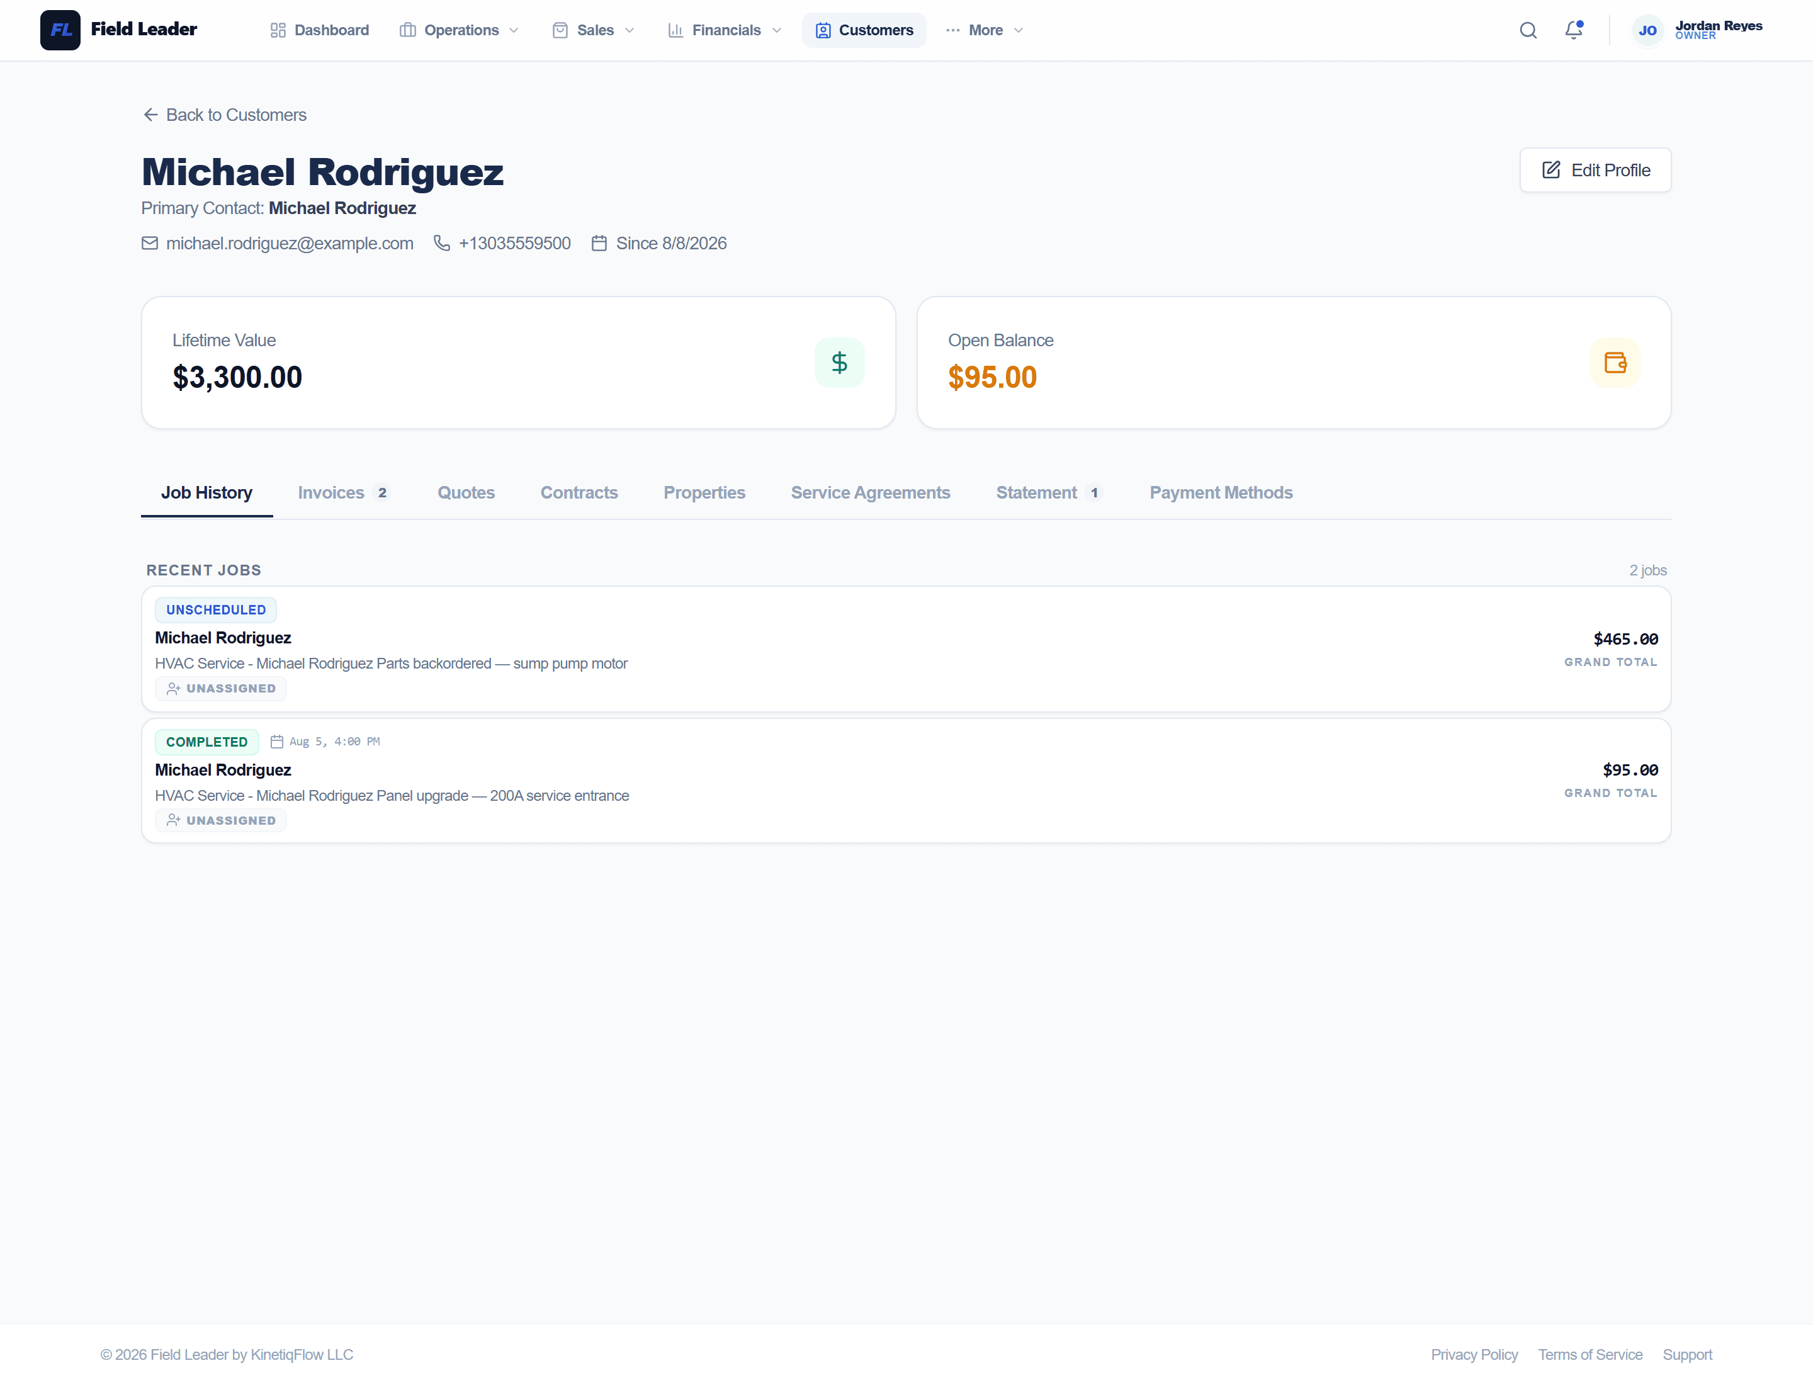1813x1385 pixels.
Task: Open the sump pump motor job card
Action: point(906,649)
